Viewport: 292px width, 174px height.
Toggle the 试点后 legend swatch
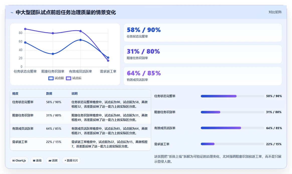click(68, 78)
